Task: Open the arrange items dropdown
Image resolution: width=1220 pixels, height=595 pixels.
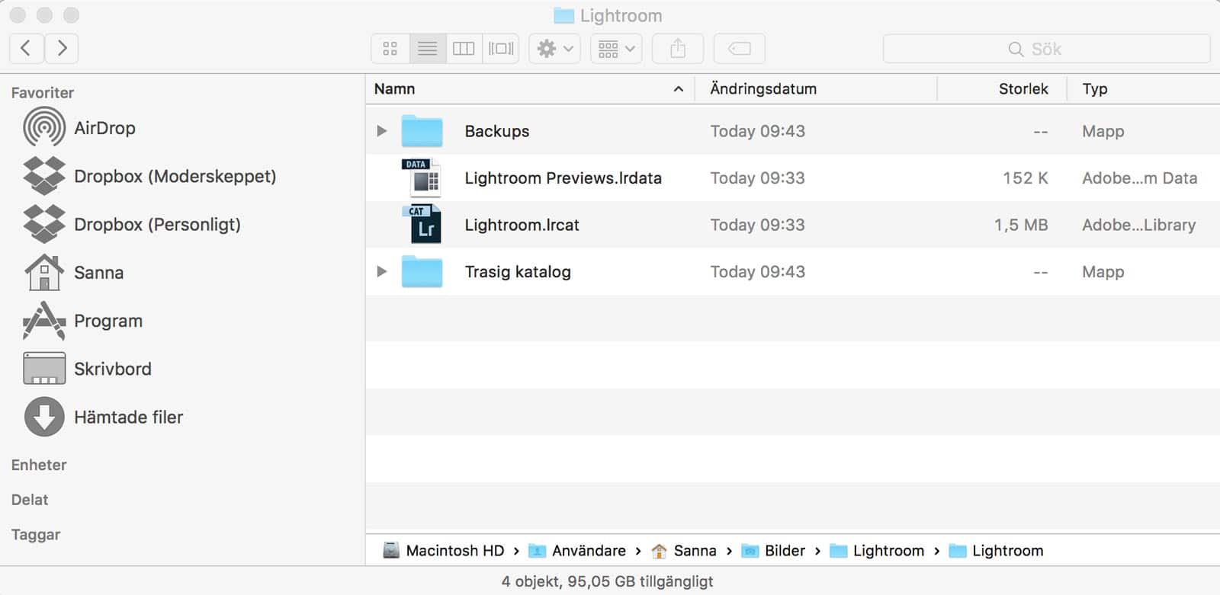Action: (616, 49)
